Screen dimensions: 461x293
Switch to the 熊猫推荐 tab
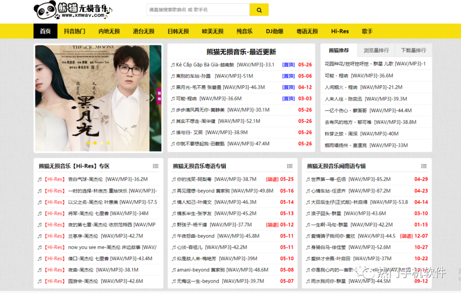339,50
